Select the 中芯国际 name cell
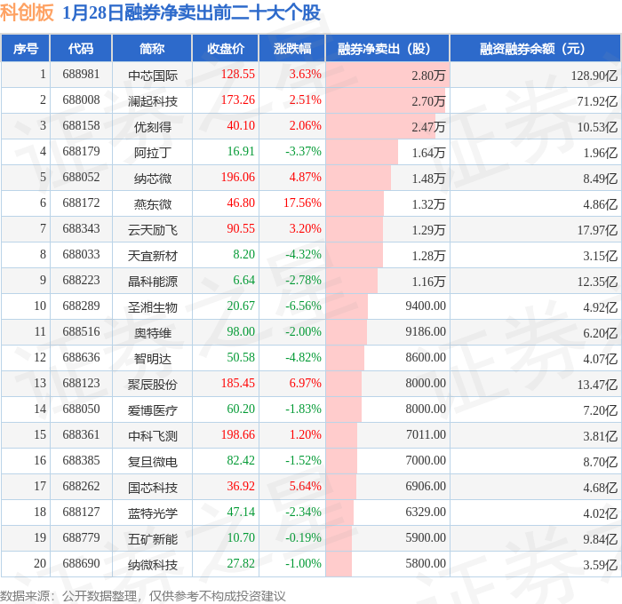 [x=152, y=75]
